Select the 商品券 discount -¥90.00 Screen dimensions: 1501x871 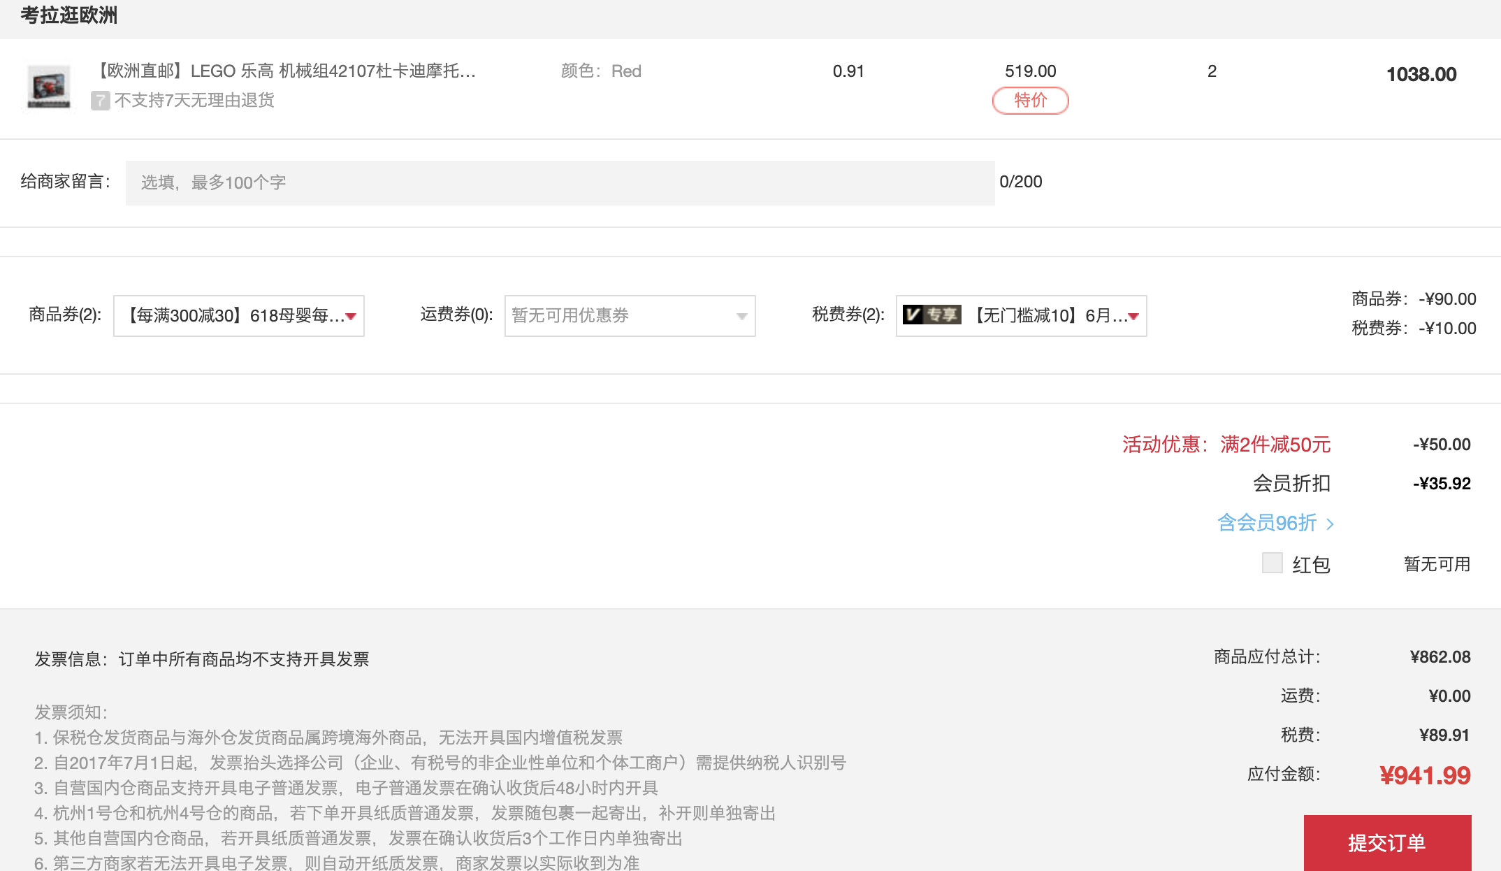pos(1447,299)
